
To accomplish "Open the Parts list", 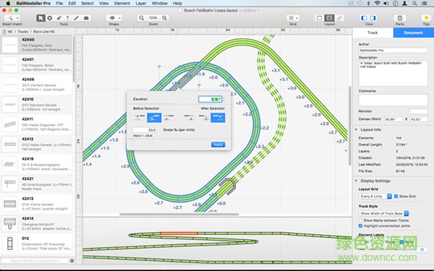I will (x=400, y=18).
